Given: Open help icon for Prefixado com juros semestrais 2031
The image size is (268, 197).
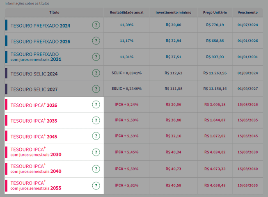Looking at the screenshot, I should pyautogui.click(x=96, y=57).
